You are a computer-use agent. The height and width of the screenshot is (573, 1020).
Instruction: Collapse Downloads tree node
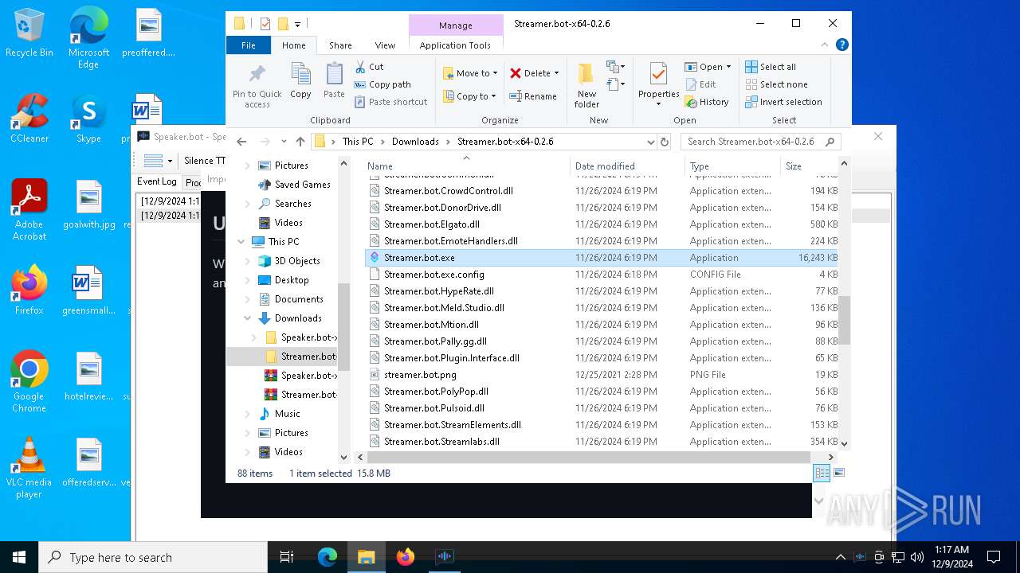click(248, 318)
